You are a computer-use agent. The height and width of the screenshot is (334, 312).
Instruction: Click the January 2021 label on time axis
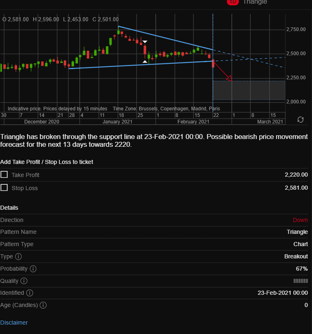coord(117,122)
